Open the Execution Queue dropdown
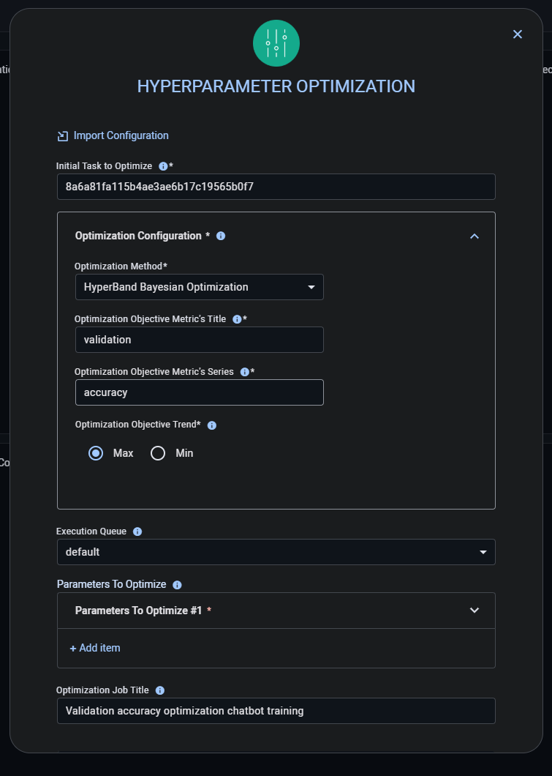Screen dimensions: 552x776 (x=276, y=552)
